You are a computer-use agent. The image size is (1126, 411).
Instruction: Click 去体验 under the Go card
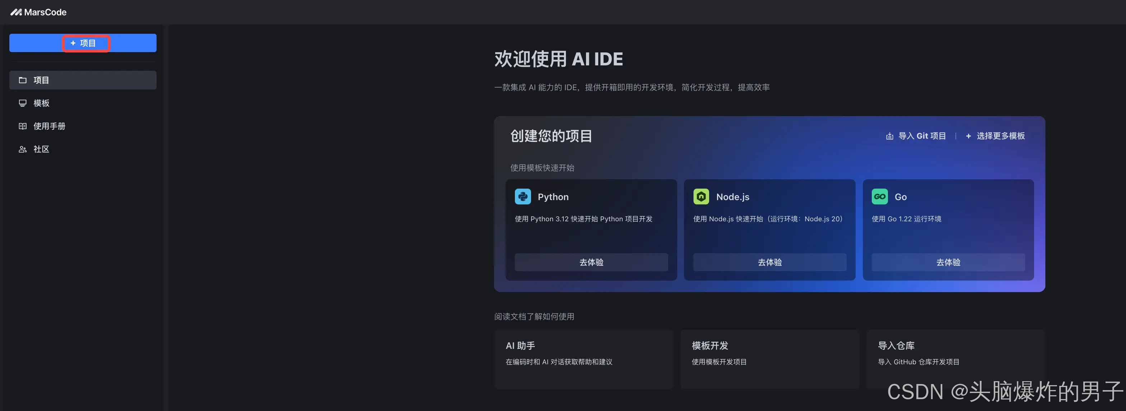pos(947,262)
